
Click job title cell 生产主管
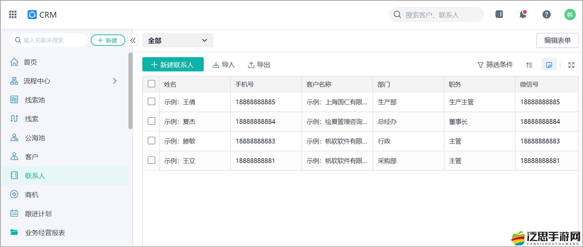[x=461, y=102]
